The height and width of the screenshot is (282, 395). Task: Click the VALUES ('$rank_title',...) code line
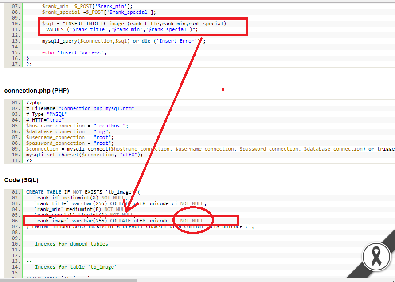pyautogui.click(x=122, y=30)
